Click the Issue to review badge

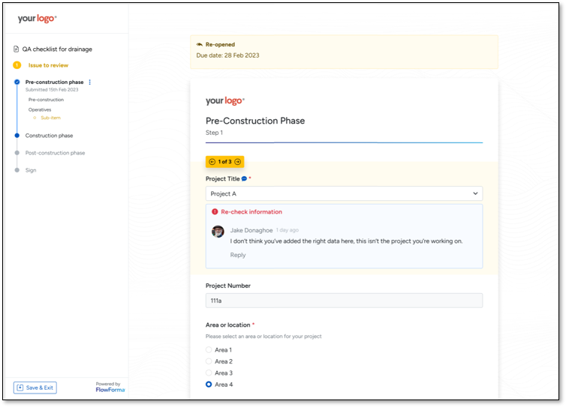[17, 65]
